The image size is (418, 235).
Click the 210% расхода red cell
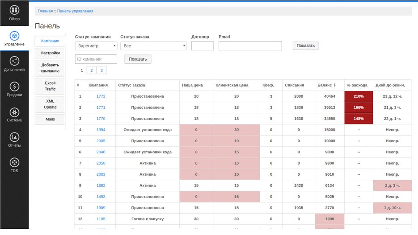coord(359,96)
